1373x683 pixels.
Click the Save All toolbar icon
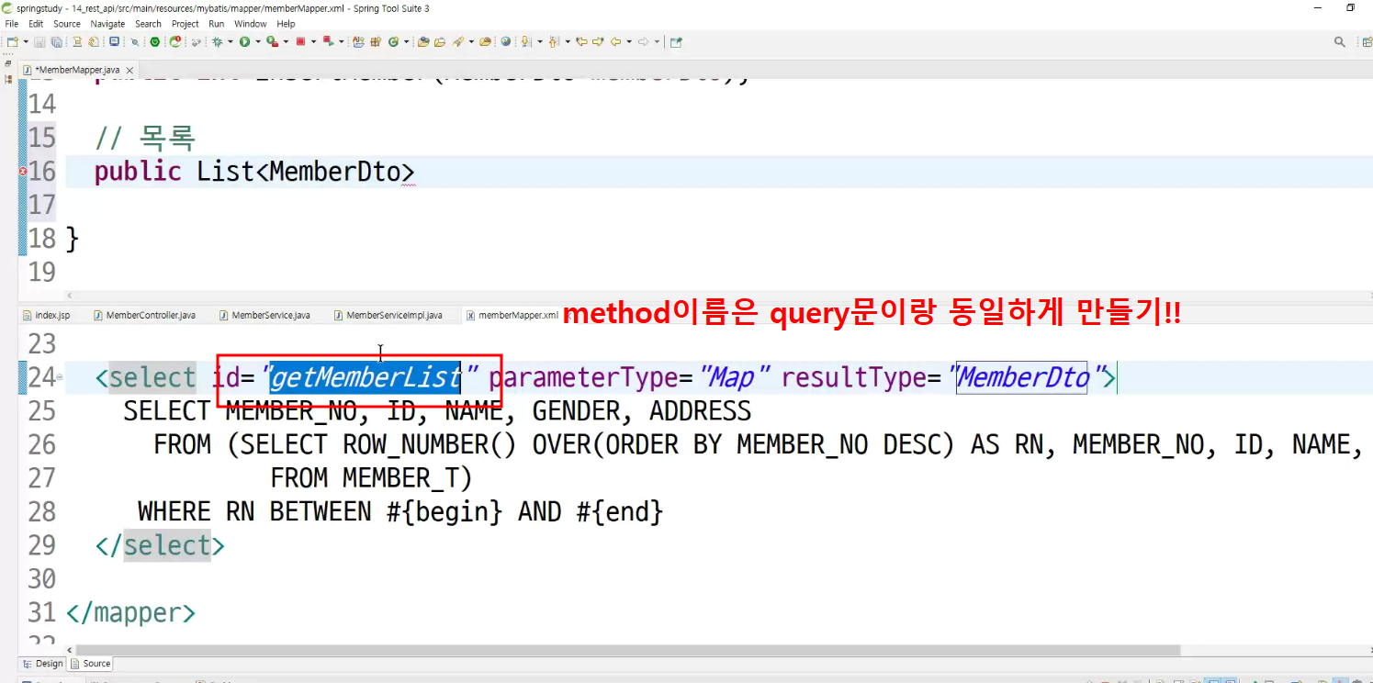(56, 41)
